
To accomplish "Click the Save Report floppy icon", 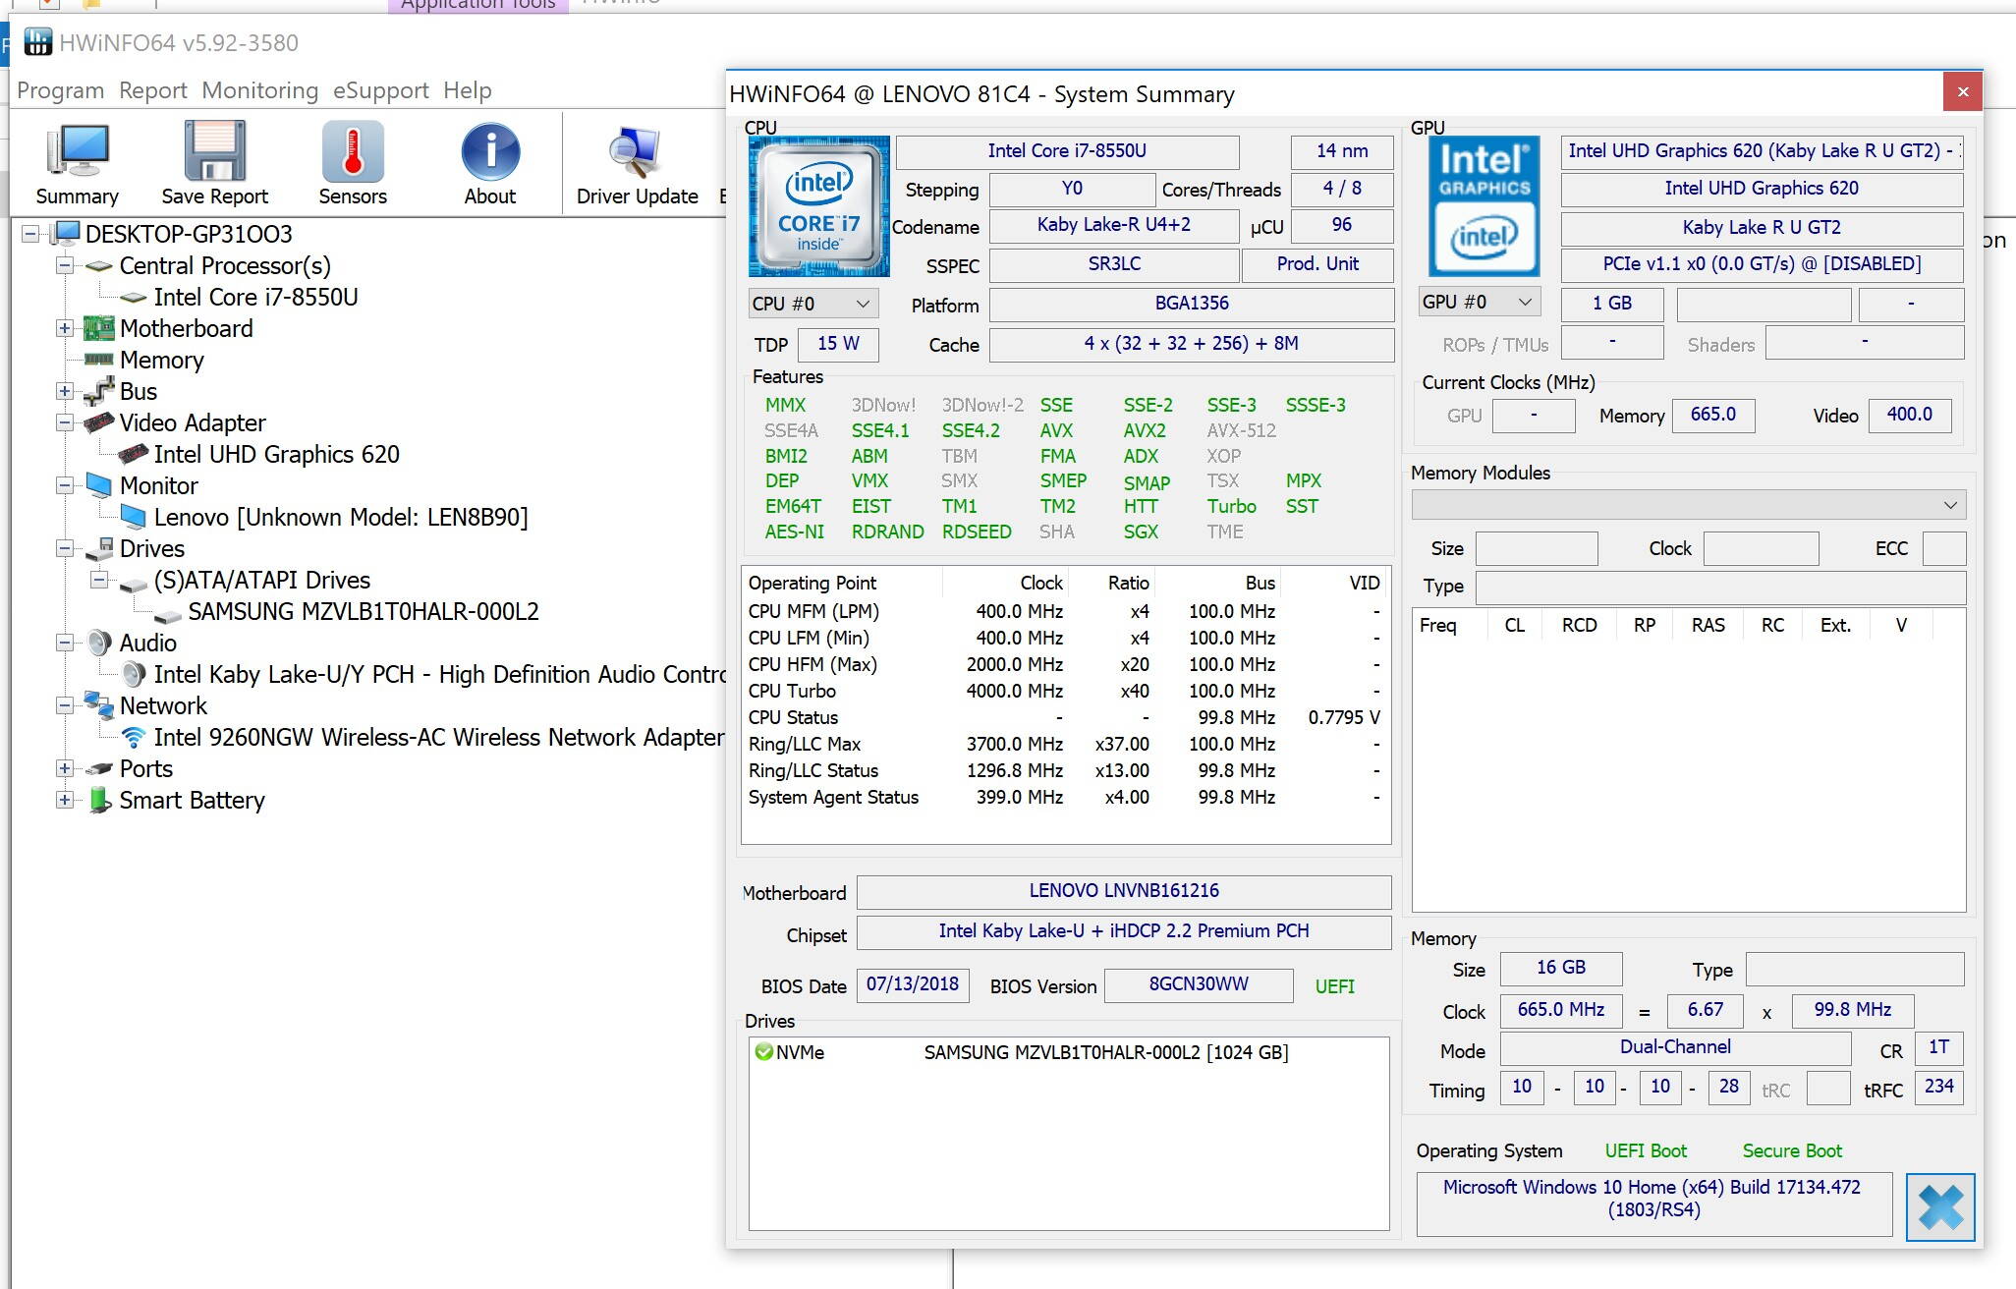I will click(214, 151).
